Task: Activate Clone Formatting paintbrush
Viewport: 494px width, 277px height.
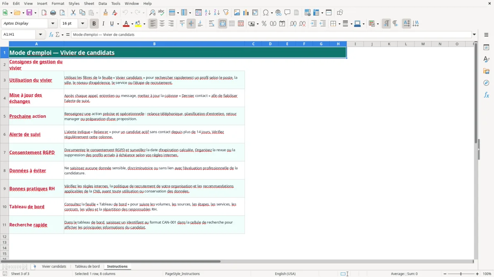Action: tap(106, 13)
